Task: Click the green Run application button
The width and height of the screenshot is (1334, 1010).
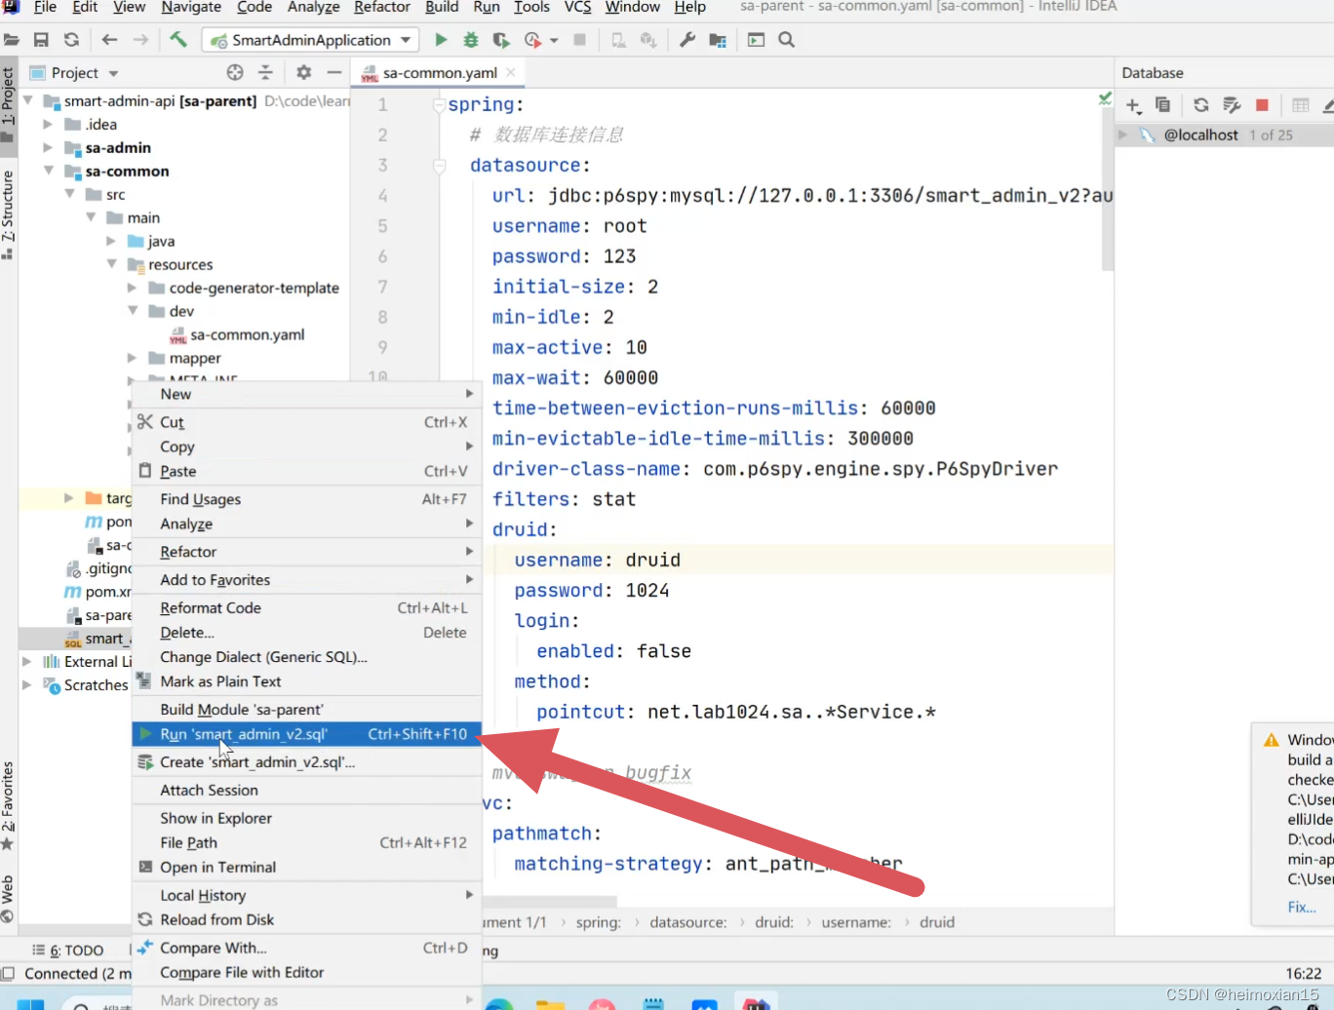Action: [x=441, y=40]
